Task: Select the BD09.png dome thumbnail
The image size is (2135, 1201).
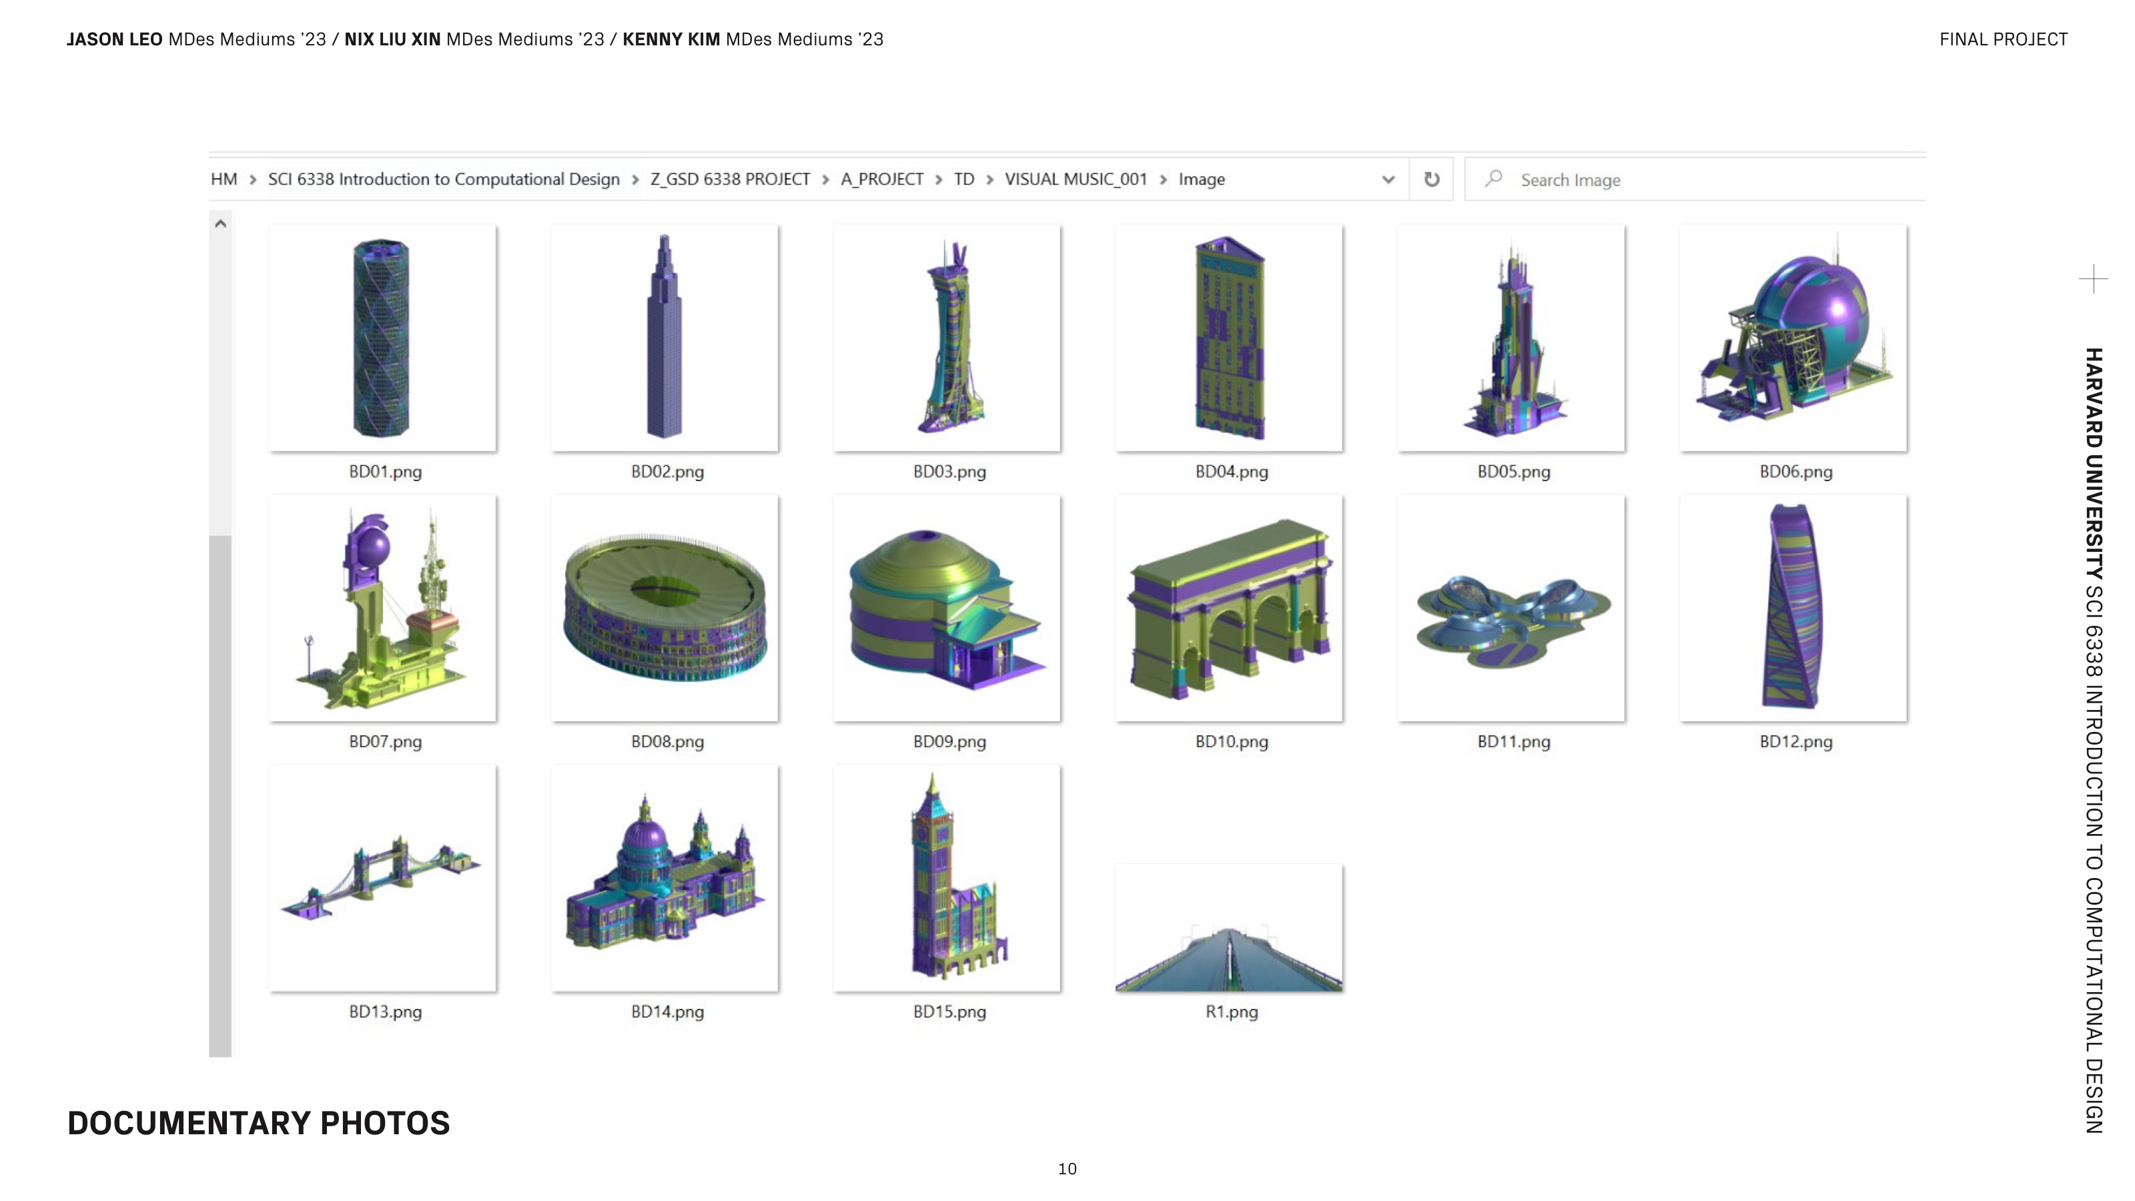Action: pos(947,609)
